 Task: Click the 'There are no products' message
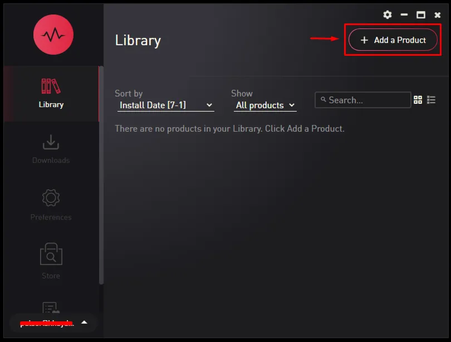229,128
